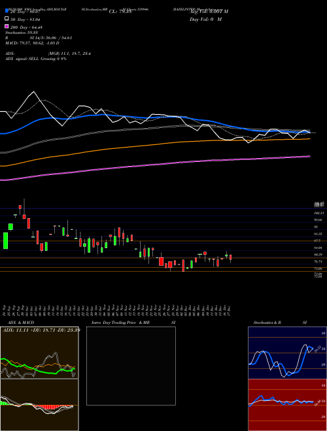Click the 'Avg Vol: 0.001 M' label
This screenshot has width=327, height=431.
click(x=209, y=12)
